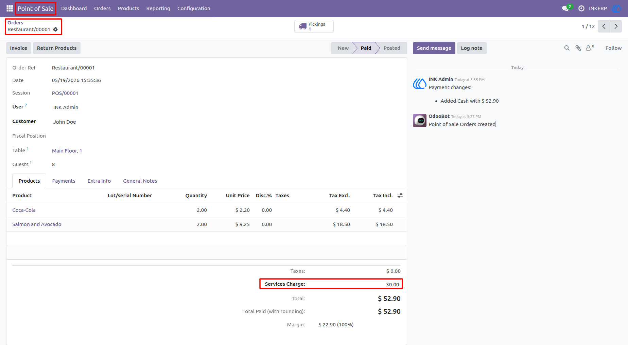Image resolution: width=628 pixels, height=345 pixels.
Task: Open the Salmon and Avocado product link
Action: point(37,224)
